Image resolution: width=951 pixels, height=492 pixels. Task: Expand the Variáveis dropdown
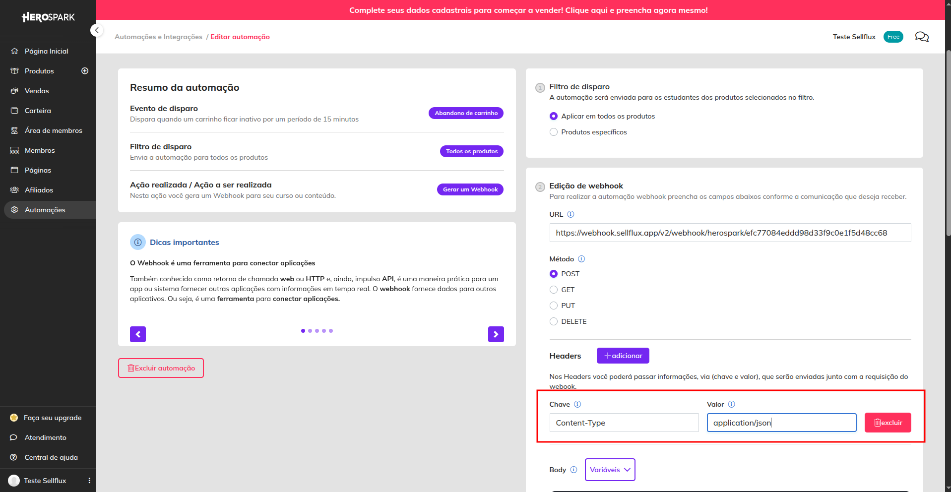[x=610, y=470]
